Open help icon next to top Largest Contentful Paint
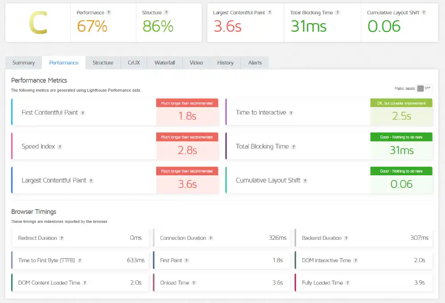The height and width of the screenshot is (303, 445). pos(270,12)
